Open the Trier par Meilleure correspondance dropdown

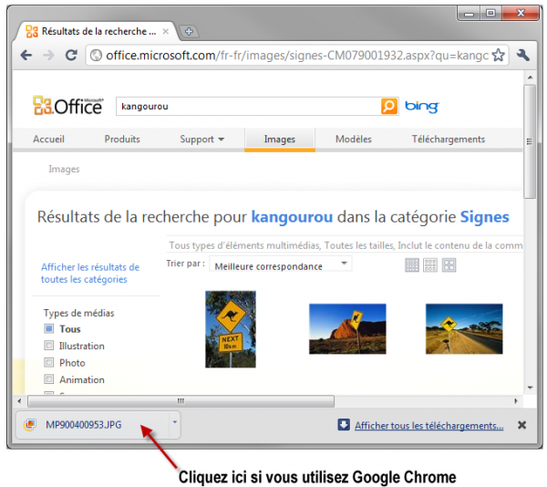(281, 264)
